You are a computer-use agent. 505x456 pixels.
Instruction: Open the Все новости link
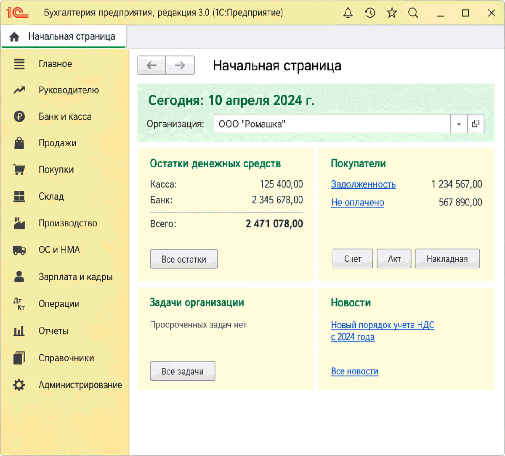355,371
